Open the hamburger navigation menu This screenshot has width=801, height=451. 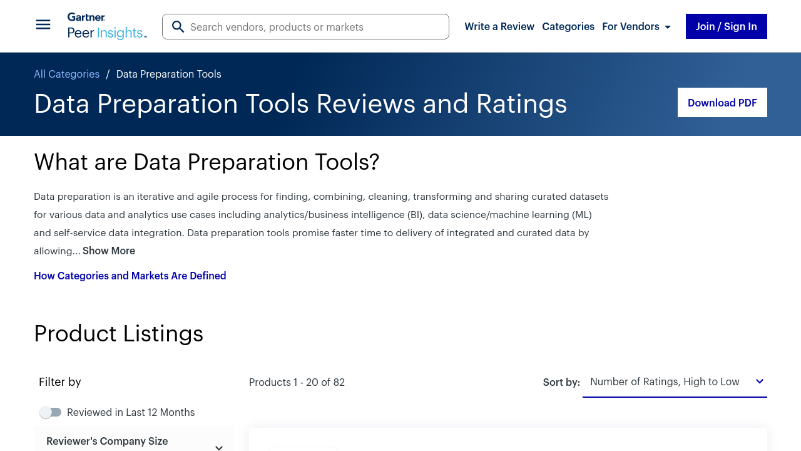coord(43,24)
